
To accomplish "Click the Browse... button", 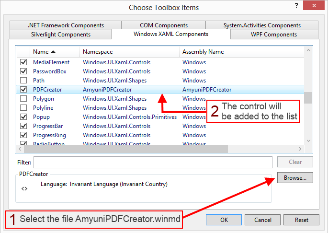I will pos(294,178).
